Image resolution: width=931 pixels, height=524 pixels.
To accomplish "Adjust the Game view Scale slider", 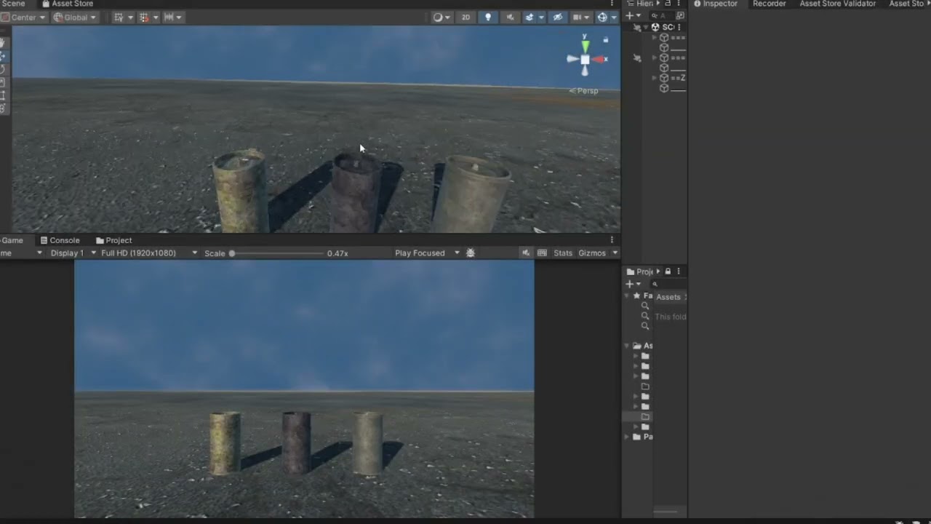I will point(276,253).
